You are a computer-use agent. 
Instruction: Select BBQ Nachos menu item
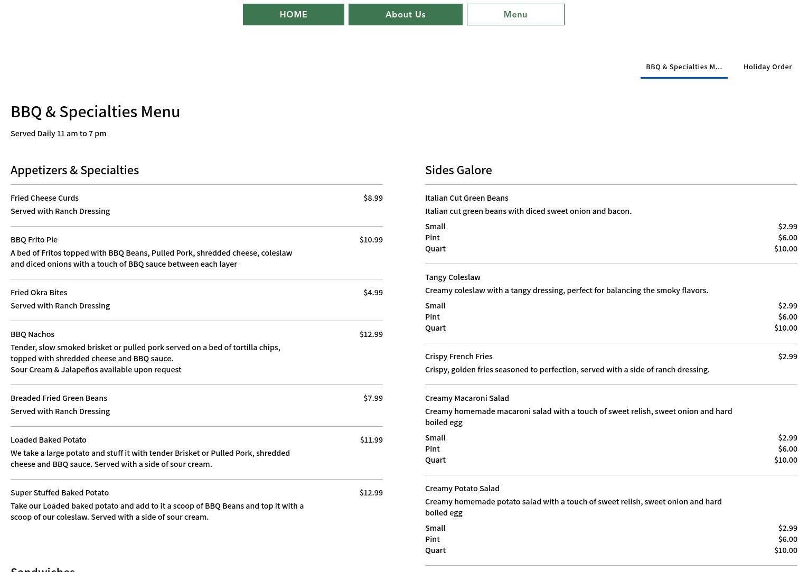click(32, 334)
